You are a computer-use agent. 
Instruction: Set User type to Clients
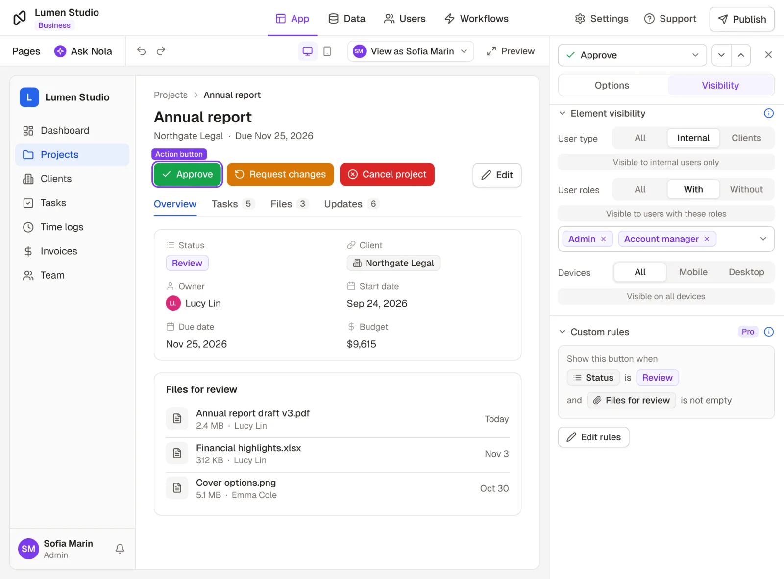746,138
